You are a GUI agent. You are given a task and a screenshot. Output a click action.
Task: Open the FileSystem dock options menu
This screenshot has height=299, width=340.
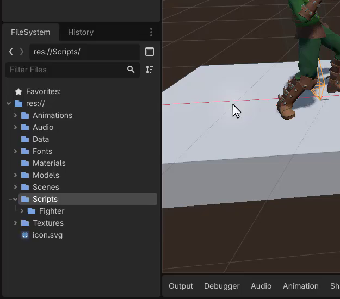(151, 32)
